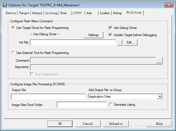
Task: Click the Arguments input field
Action: (96, 67)
